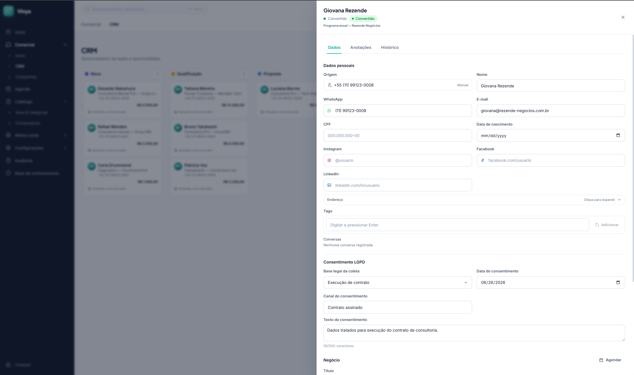The image size is (634, 375).
Task: Click the WhatsApp icon in the WhatsApp field
Action: pyautogui.click(x=329, y=111)
